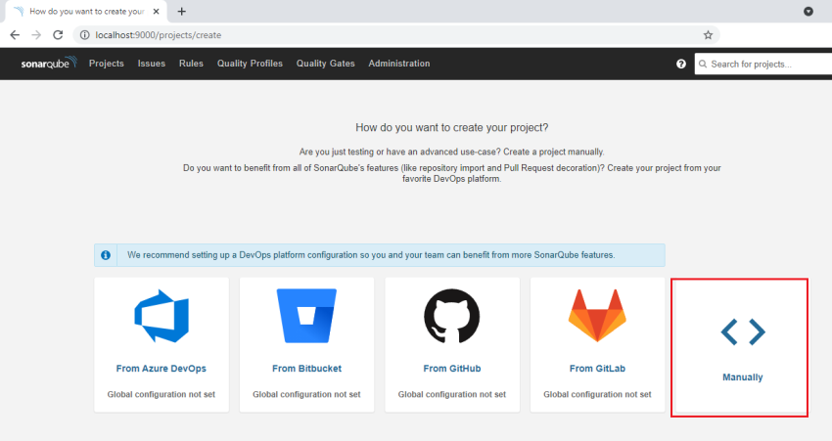This screenshot has width=832, height=441.
Task: Select the From GitHub link
Action: [452, 369]
